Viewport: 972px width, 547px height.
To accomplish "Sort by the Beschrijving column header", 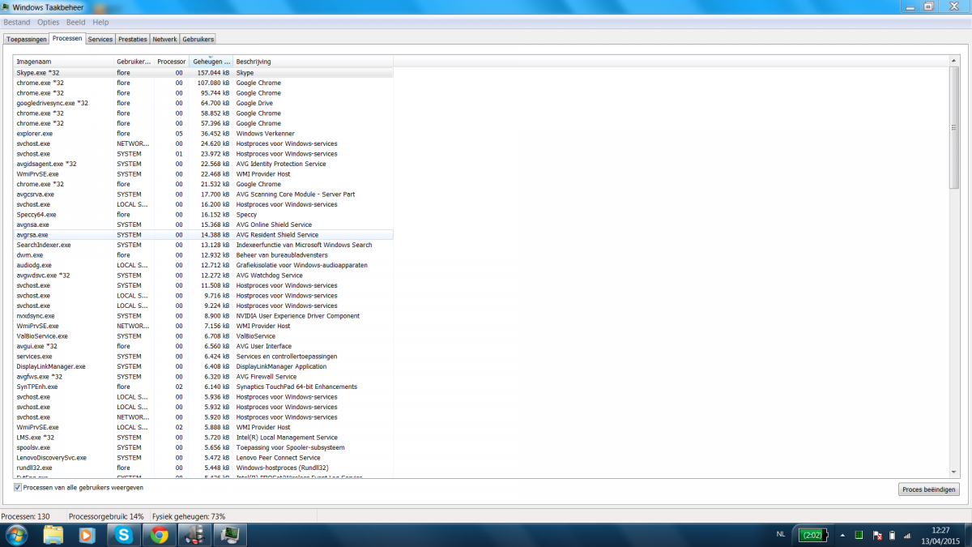I will pyautogui.click(x=313, y=62).
